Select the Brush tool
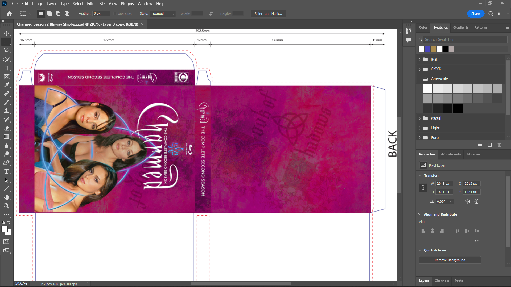511x287 pixels. click(6, 102)
